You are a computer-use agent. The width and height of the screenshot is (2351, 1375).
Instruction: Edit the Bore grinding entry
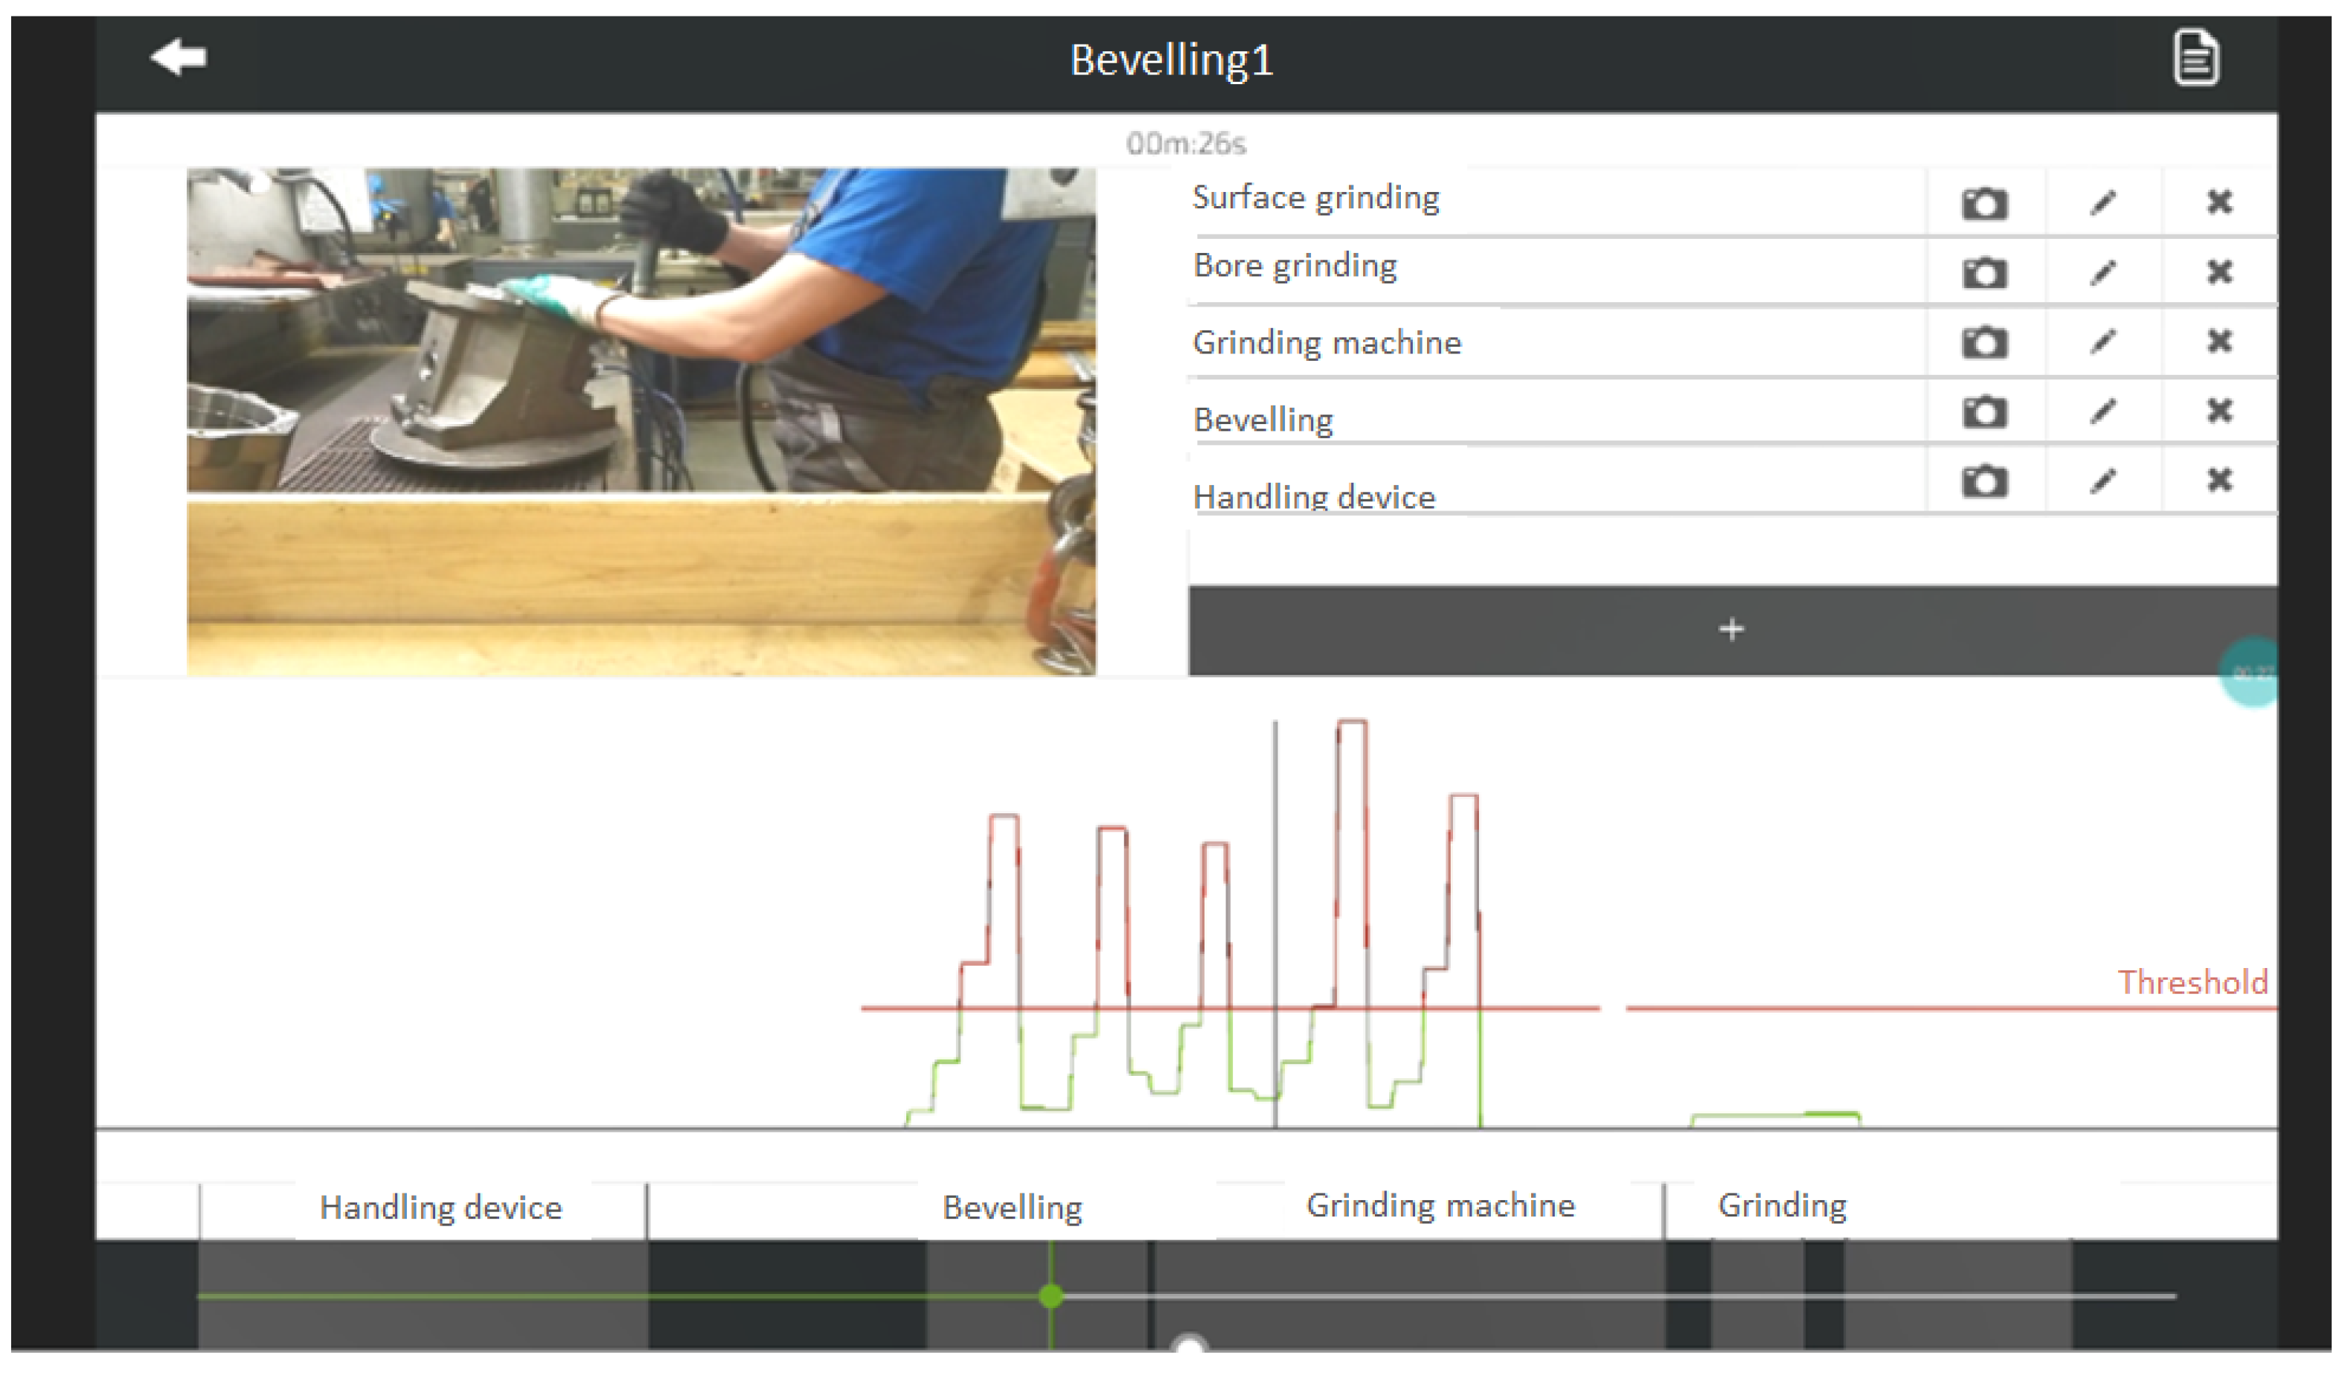point(2102,272)
